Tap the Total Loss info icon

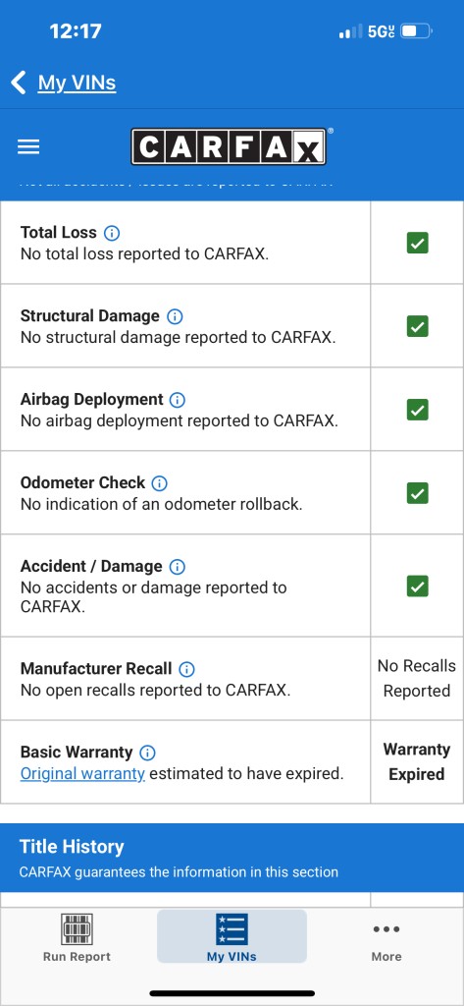[x=112, y=233]
